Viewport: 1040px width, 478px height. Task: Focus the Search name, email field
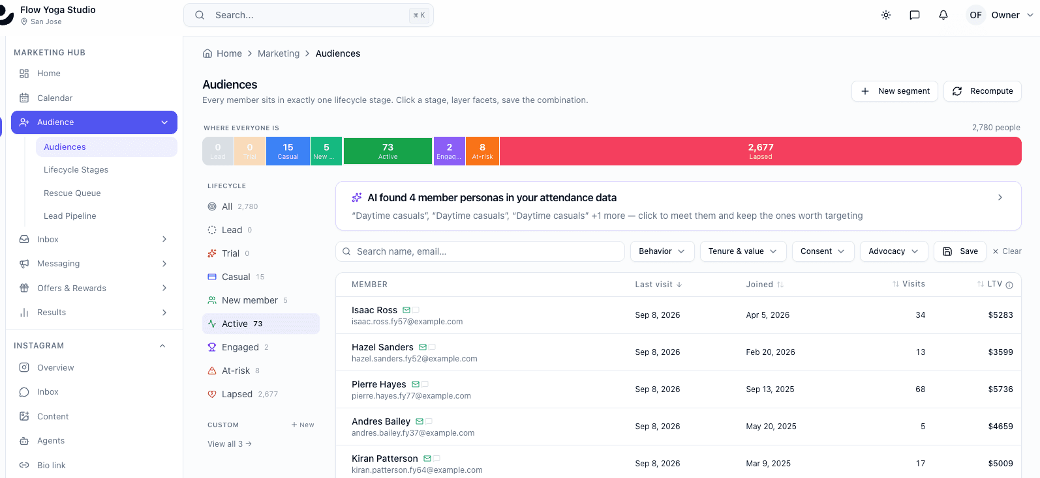(480, 251)
